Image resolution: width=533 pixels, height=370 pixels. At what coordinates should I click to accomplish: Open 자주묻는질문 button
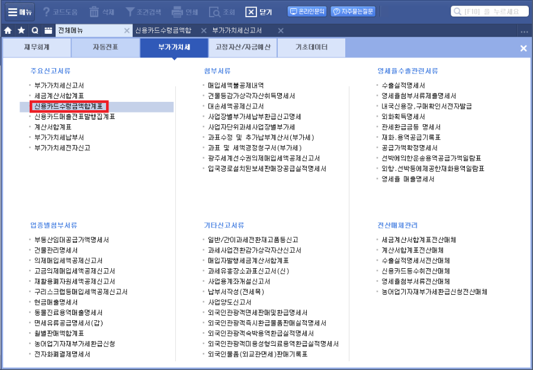coord(353,12)
